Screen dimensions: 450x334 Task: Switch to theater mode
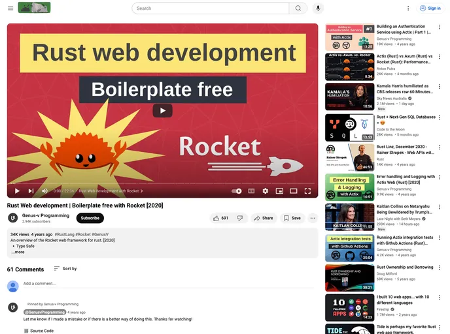293,191
